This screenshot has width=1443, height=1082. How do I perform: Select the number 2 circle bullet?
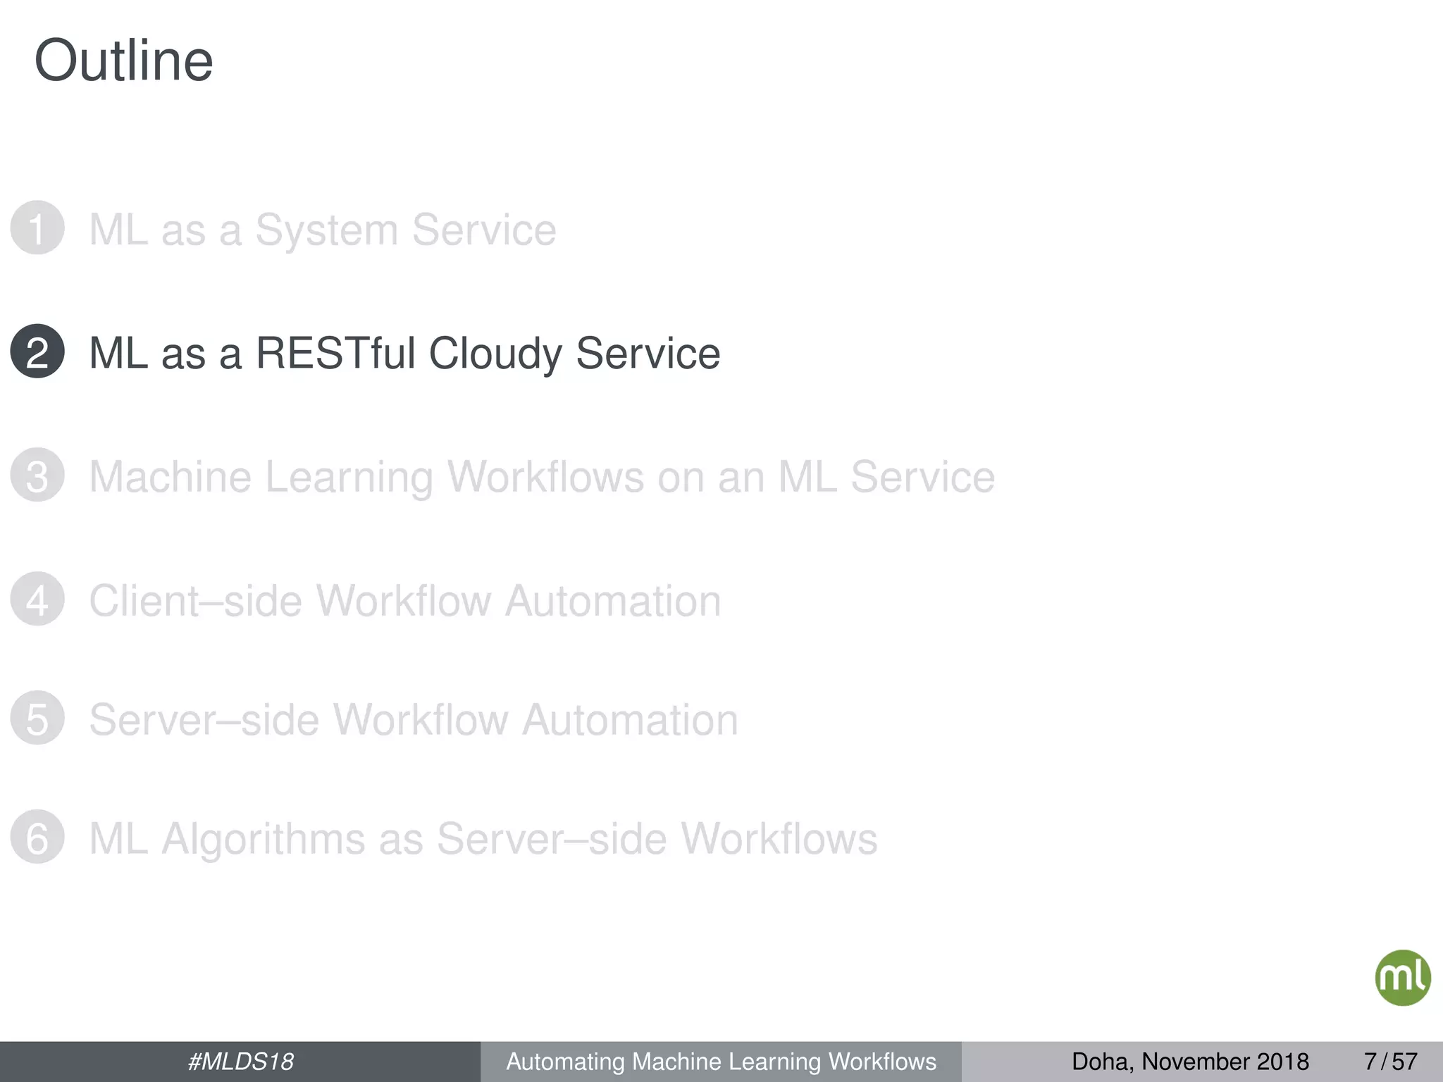[37, 352]
